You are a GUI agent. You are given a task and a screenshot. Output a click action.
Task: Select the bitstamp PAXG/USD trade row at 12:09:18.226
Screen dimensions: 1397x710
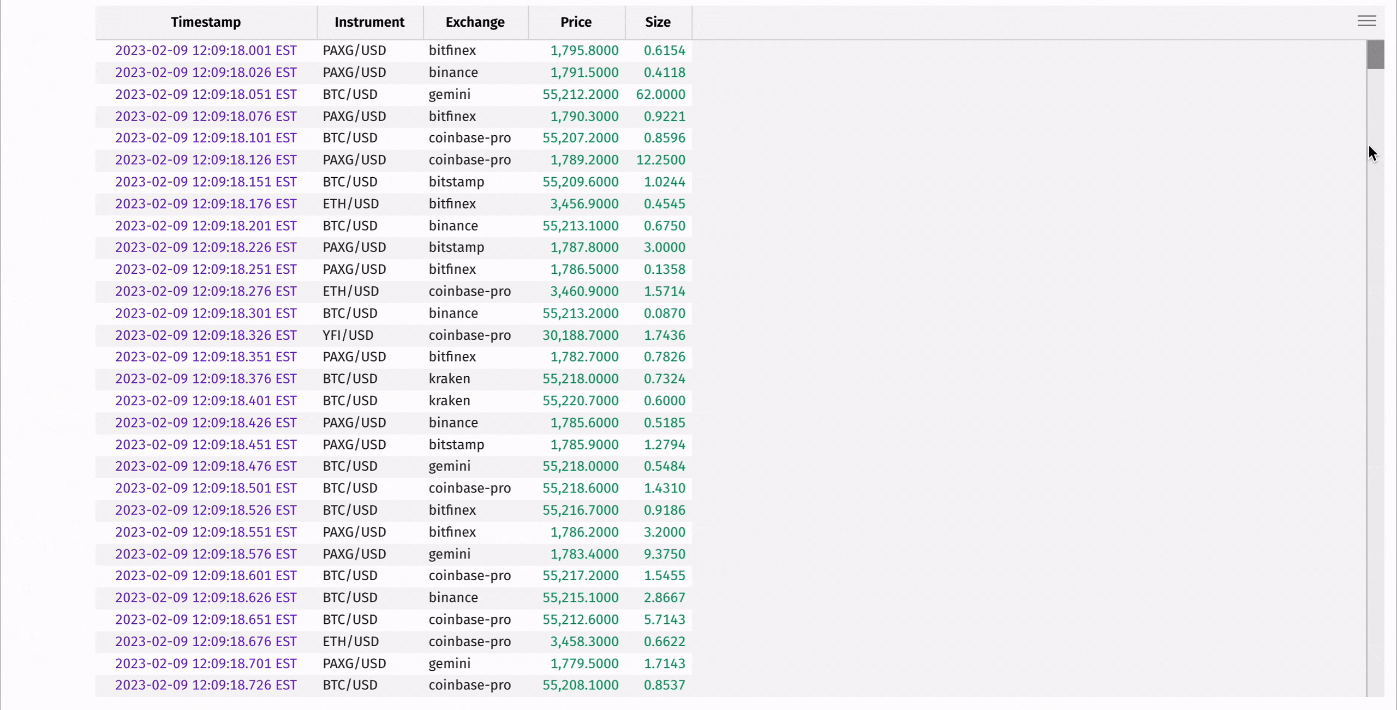pyautogui.click(x=456, y=247)
